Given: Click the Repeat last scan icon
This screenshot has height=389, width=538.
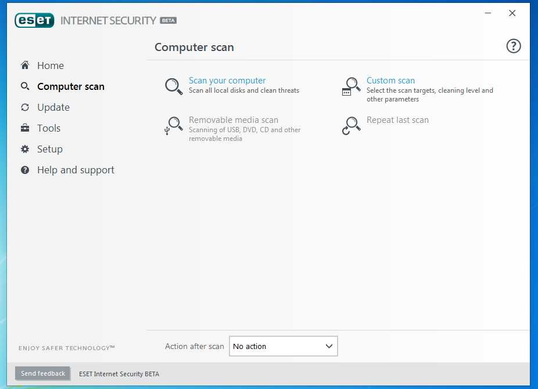Looking at the screenshot, I should (352, 126).
